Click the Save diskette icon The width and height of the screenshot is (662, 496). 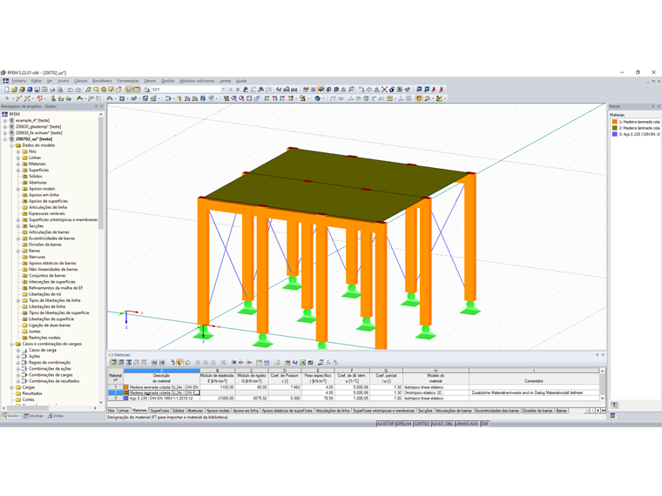pyautogui.click(x=37, y=90)
